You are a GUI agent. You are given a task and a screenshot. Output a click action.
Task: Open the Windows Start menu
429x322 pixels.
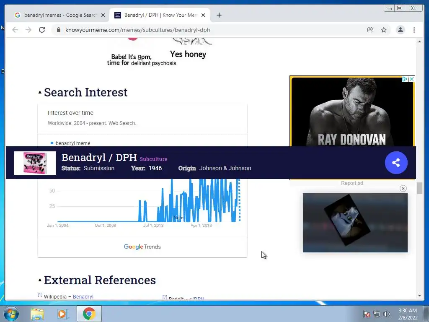click(11, 314)
